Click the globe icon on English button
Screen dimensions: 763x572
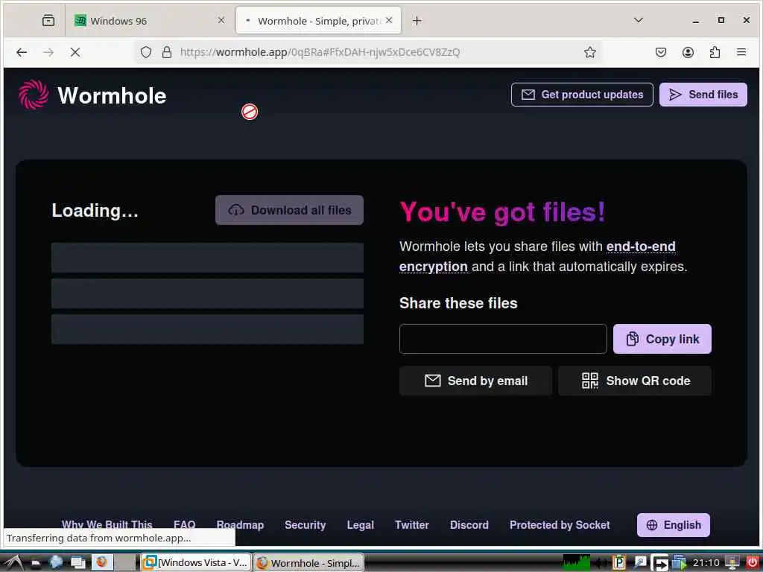click(651, 525)
